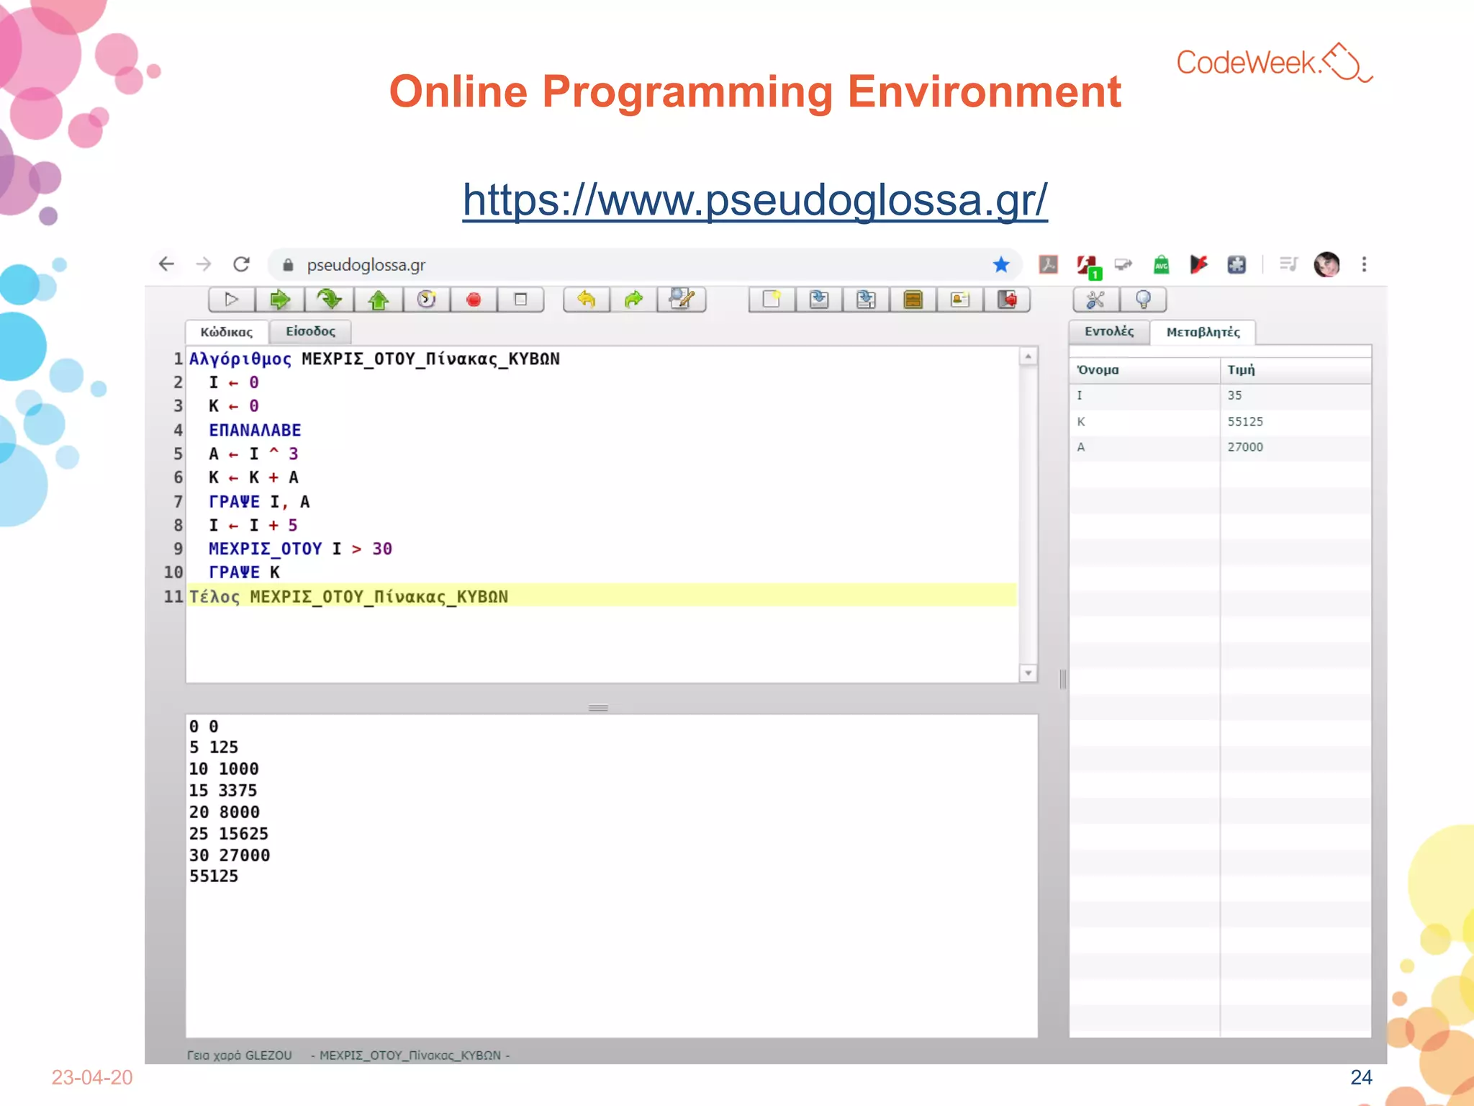Open settings with wrench tools icon
Image resolution: width=1474 pixels, height=1106 pixels.
point(1096,300)
